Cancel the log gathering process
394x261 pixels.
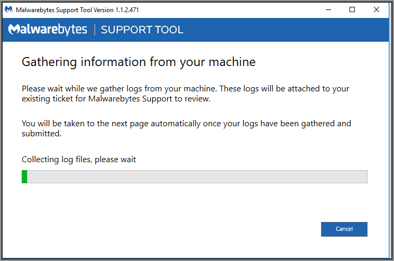point(344,229)
